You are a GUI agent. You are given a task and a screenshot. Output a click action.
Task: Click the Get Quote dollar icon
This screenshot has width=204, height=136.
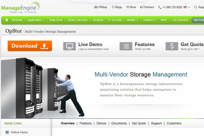pos(172,46)
